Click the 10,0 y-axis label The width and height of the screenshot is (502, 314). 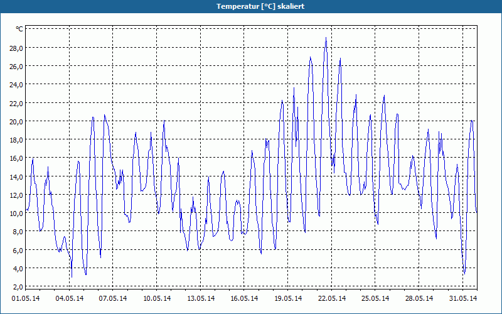[x=16, y=213]
